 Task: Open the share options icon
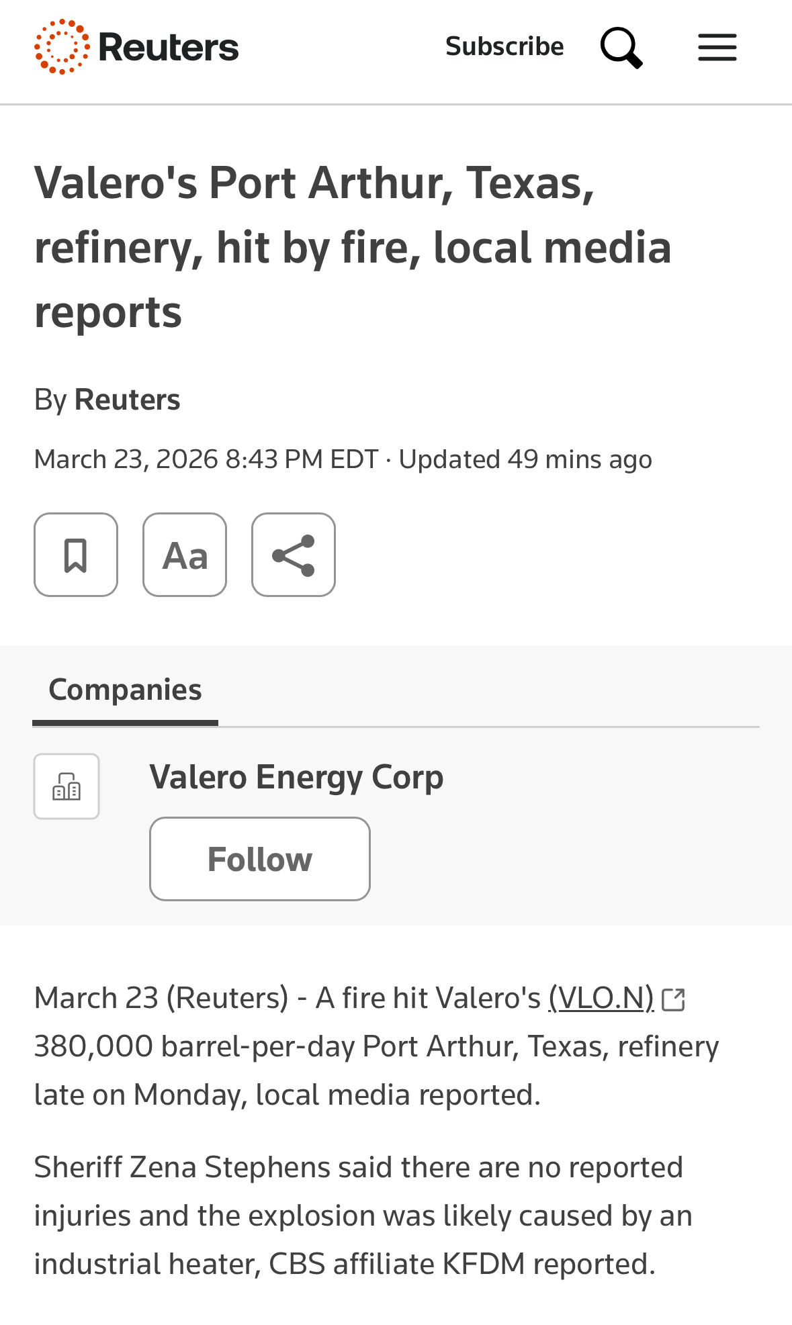[294, 555]
